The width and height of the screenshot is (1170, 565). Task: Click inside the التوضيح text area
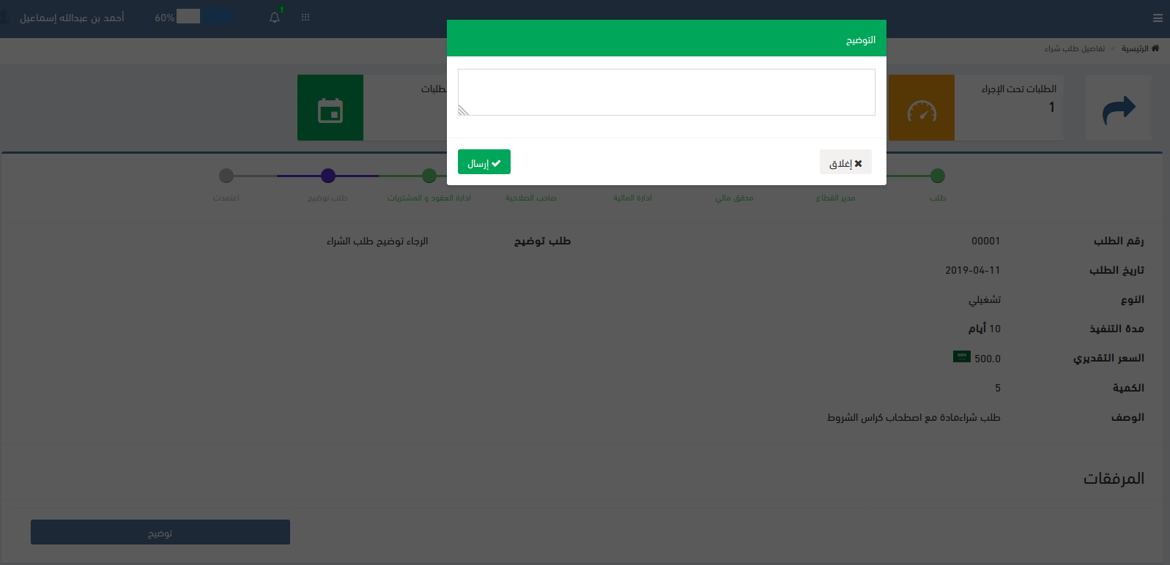667,92
